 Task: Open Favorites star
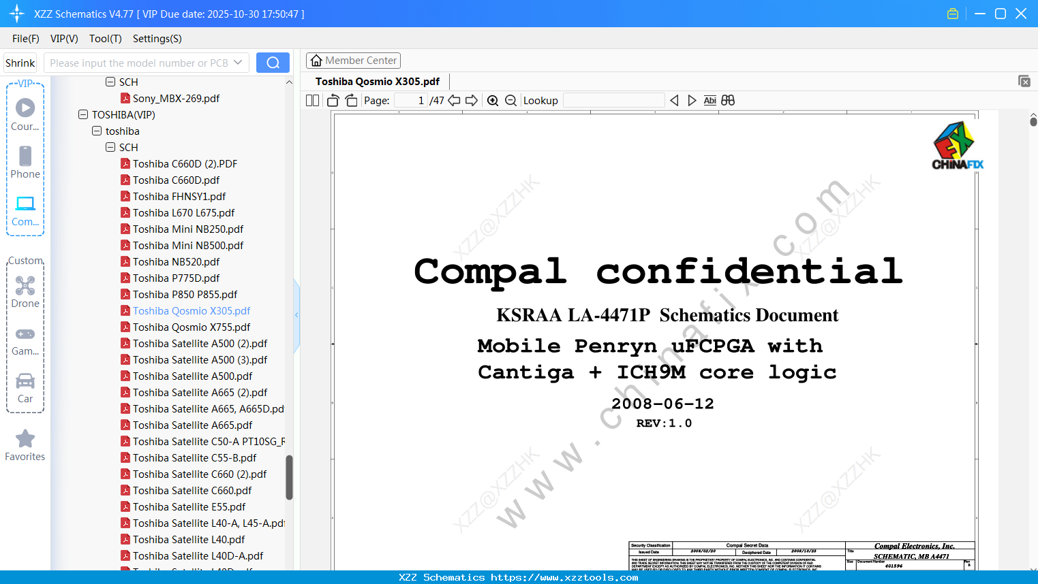coord(25,446)
